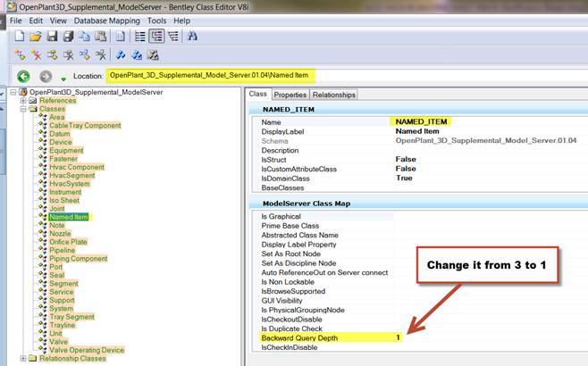Open the Help menu

coord(182,21)
